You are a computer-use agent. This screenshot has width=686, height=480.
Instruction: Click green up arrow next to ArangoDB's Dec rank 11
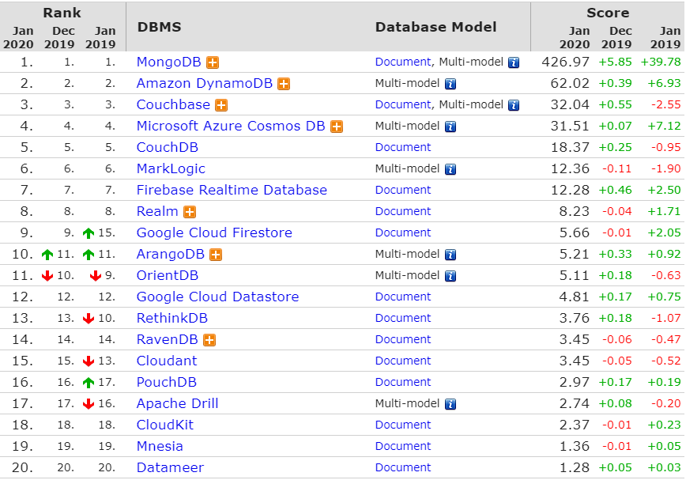click(47, 254)
